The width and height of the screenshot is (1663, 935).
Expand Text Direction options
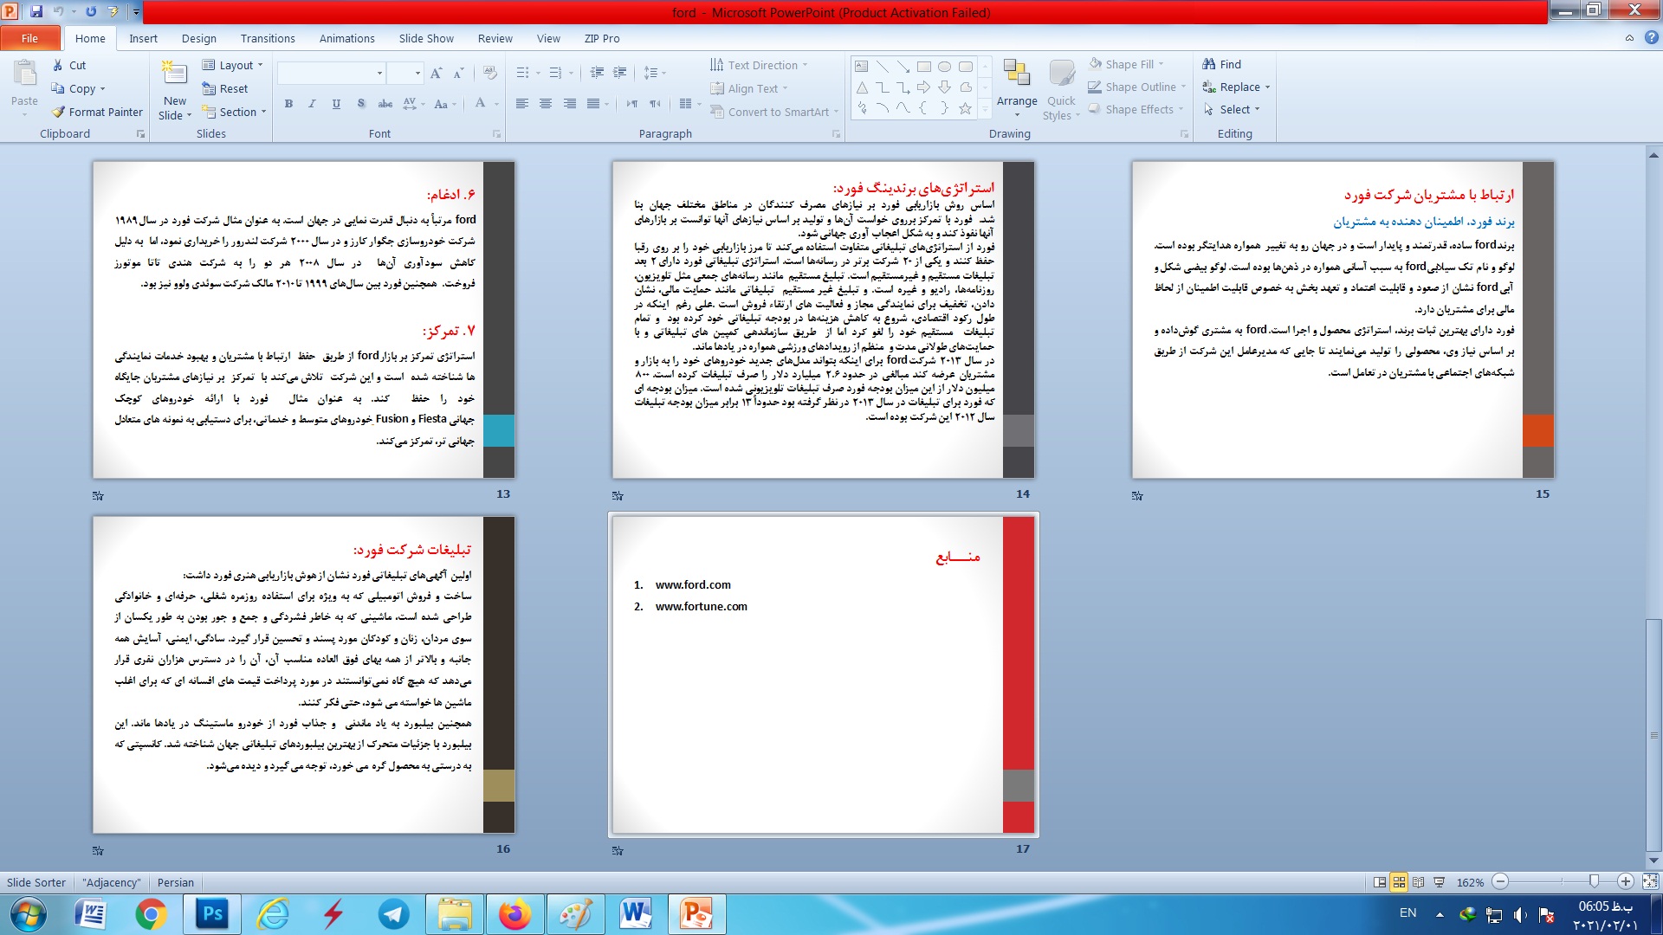click(x=759, y=65)
